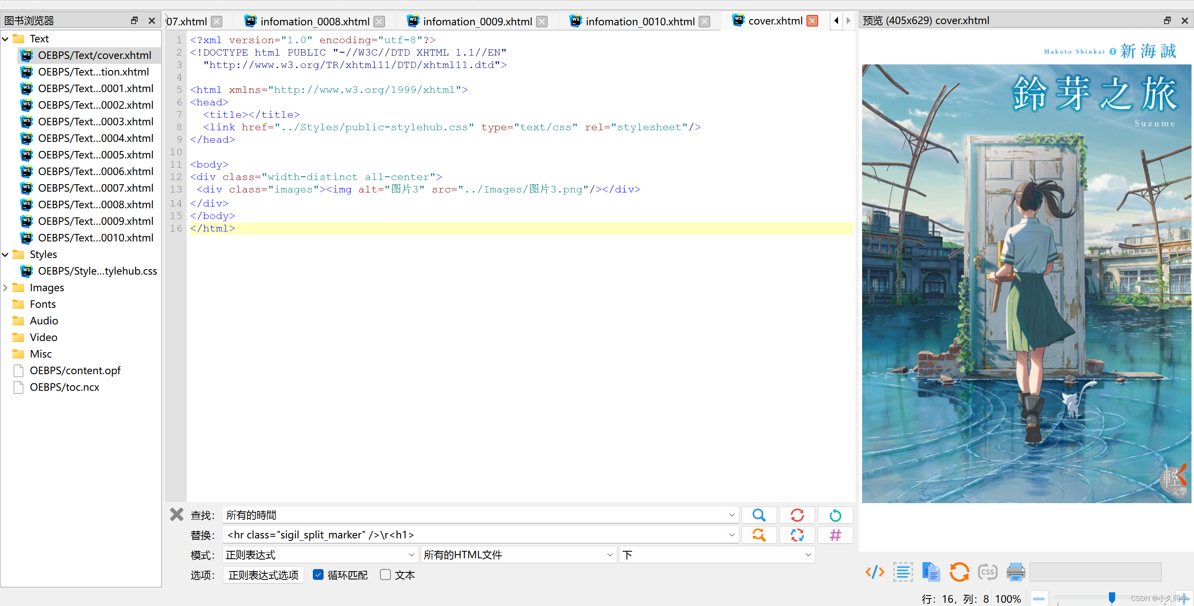This screenshot has width=1194, height=606.
Task: Switch to infomation_0009.xhtml tab
Action: click(x=477, y=21)
